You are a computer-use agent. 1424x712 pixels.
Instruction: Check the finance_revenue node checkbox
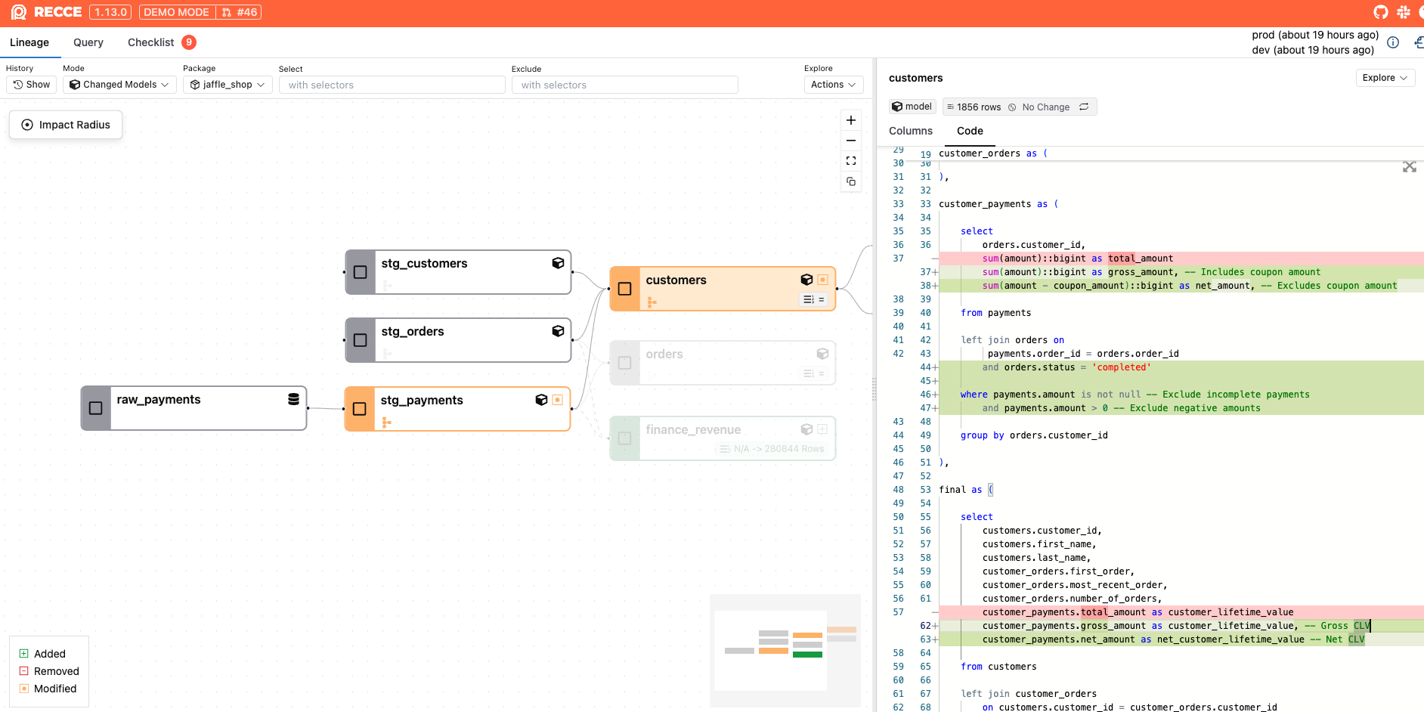click(625, 438)
